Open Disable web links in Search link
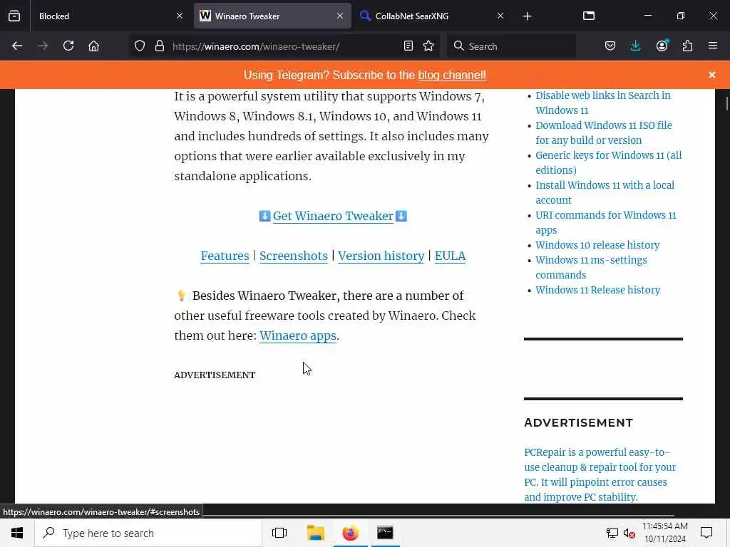The width and height of the screenshot is (730, 547). point(603,103)
